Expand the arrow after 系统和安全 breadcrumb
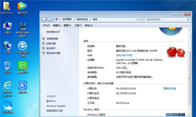The height and width of the screenshot is (117, 196). coord(90,19)
